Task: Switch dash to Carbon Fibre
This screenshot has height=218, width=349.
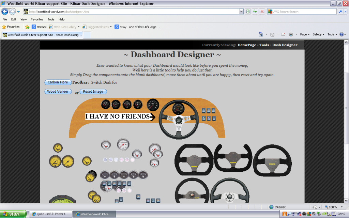Action: [x=58, y=82]
